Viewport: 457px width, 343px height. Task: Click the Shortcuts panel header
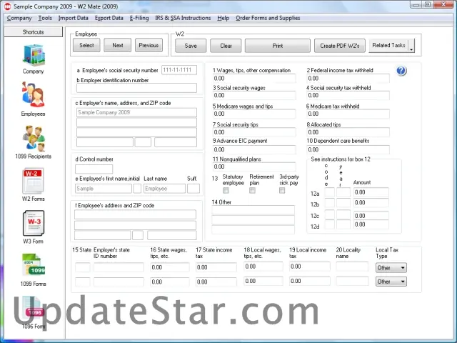pos(34,32)
